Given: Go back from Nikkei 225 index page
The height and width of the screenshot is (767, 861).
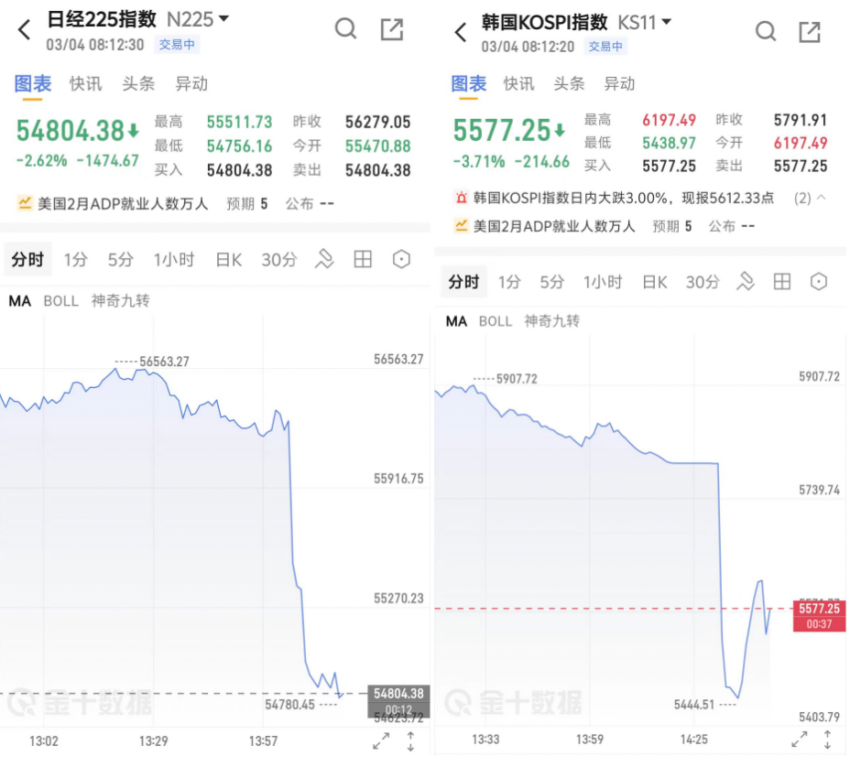Looking at the screenshot, I should tap(25, 29).
